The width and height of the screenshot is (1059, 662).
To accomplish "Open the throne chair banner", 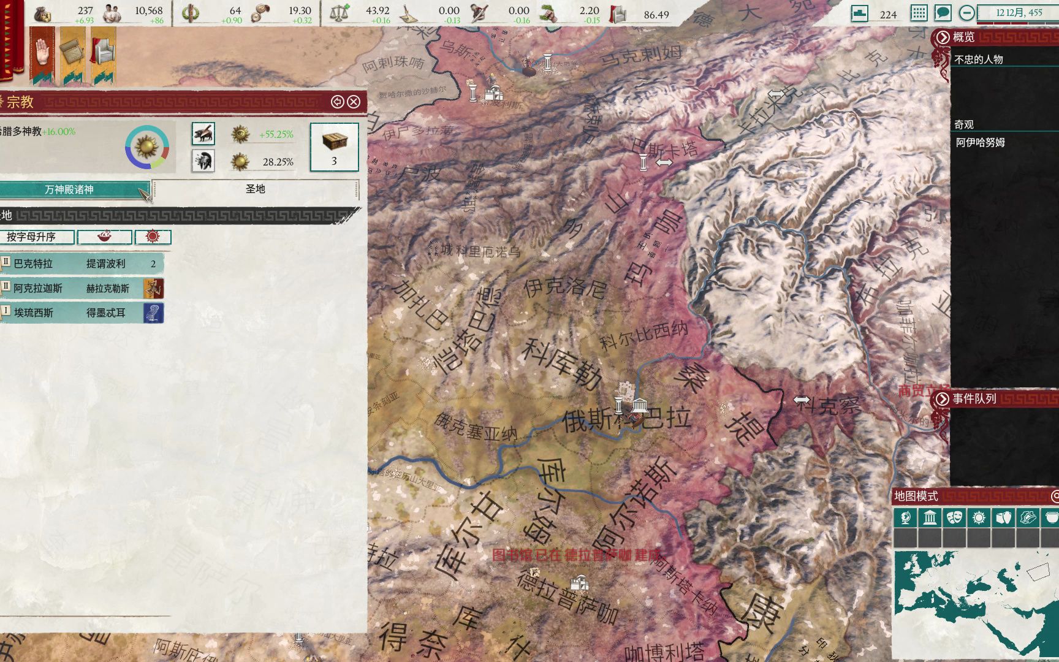I will tap(103, 55).
